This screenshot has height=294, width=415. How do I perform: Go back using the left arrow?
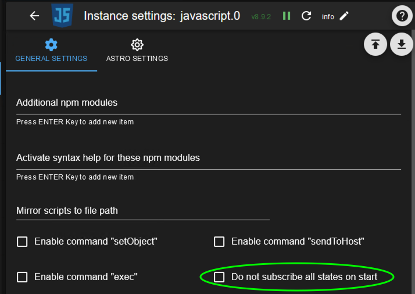click(34, 16)
